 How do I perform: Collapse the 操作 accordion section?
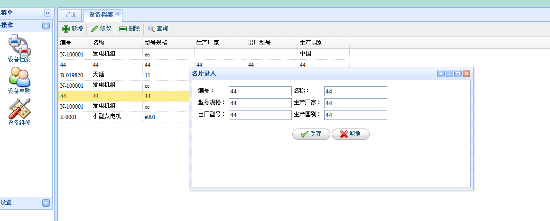click(46, 26)
